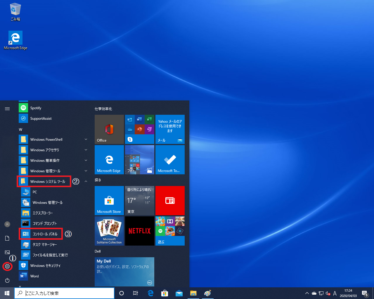The height and width of the screenshot is (299, 374).
Task: Open Action Center notifications icon
Action: point(365,293)
